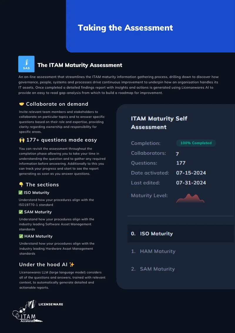Click the Collaborators count value 7
The height and width of the screenshot is (333, 235).
pos(177,154)
